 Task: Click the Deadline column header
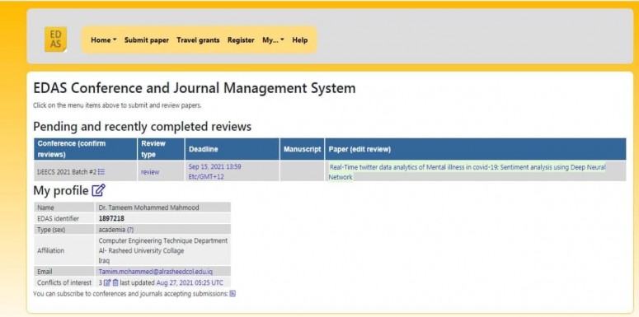click(233, 149)
